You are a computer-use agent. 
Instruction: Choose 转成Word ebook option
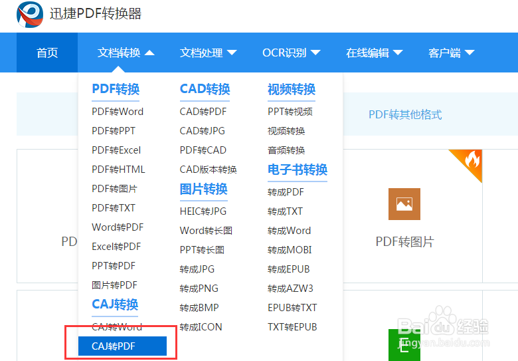pyautogui.click(x=290, y=231)
